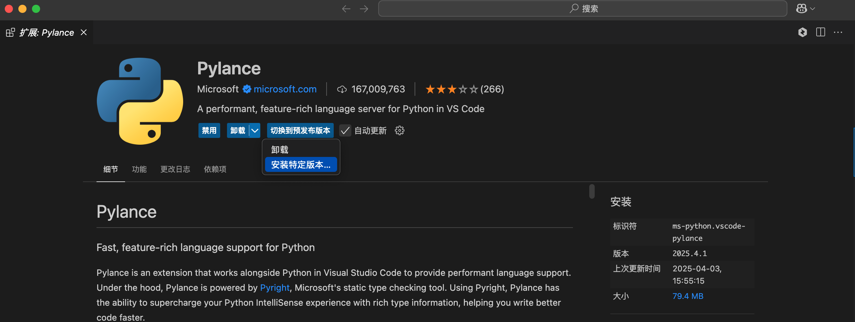
Task: Expand the 卸载 dropdown arrow
Action: [255, 131]
